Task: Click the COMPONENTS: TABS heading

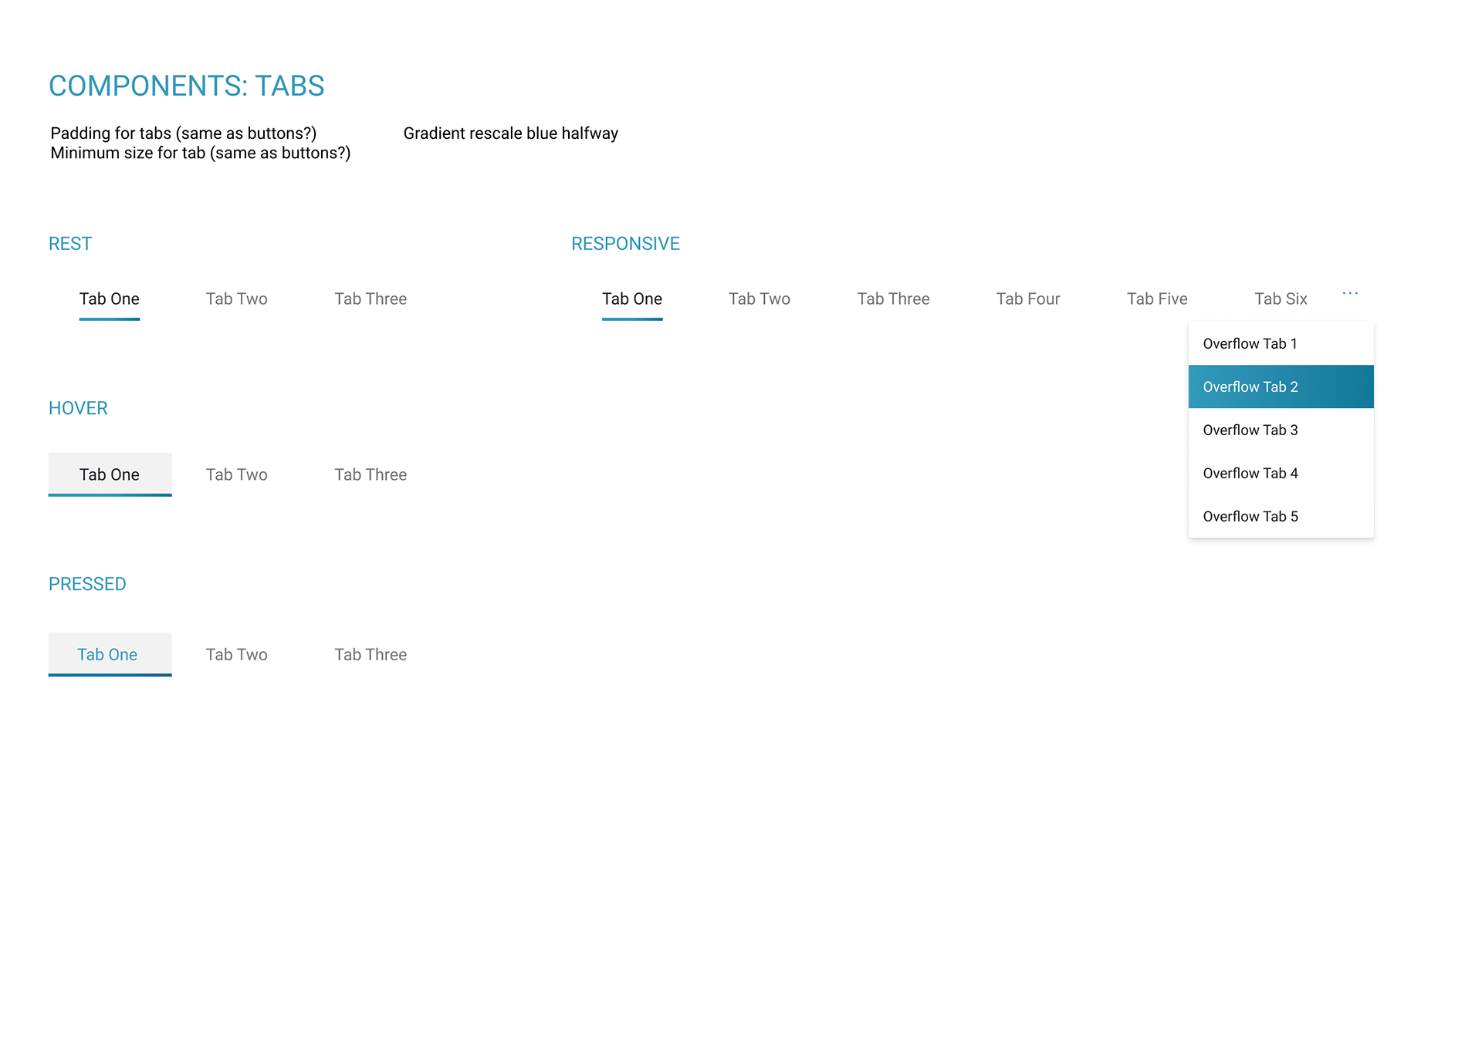Action: (187, 86)
